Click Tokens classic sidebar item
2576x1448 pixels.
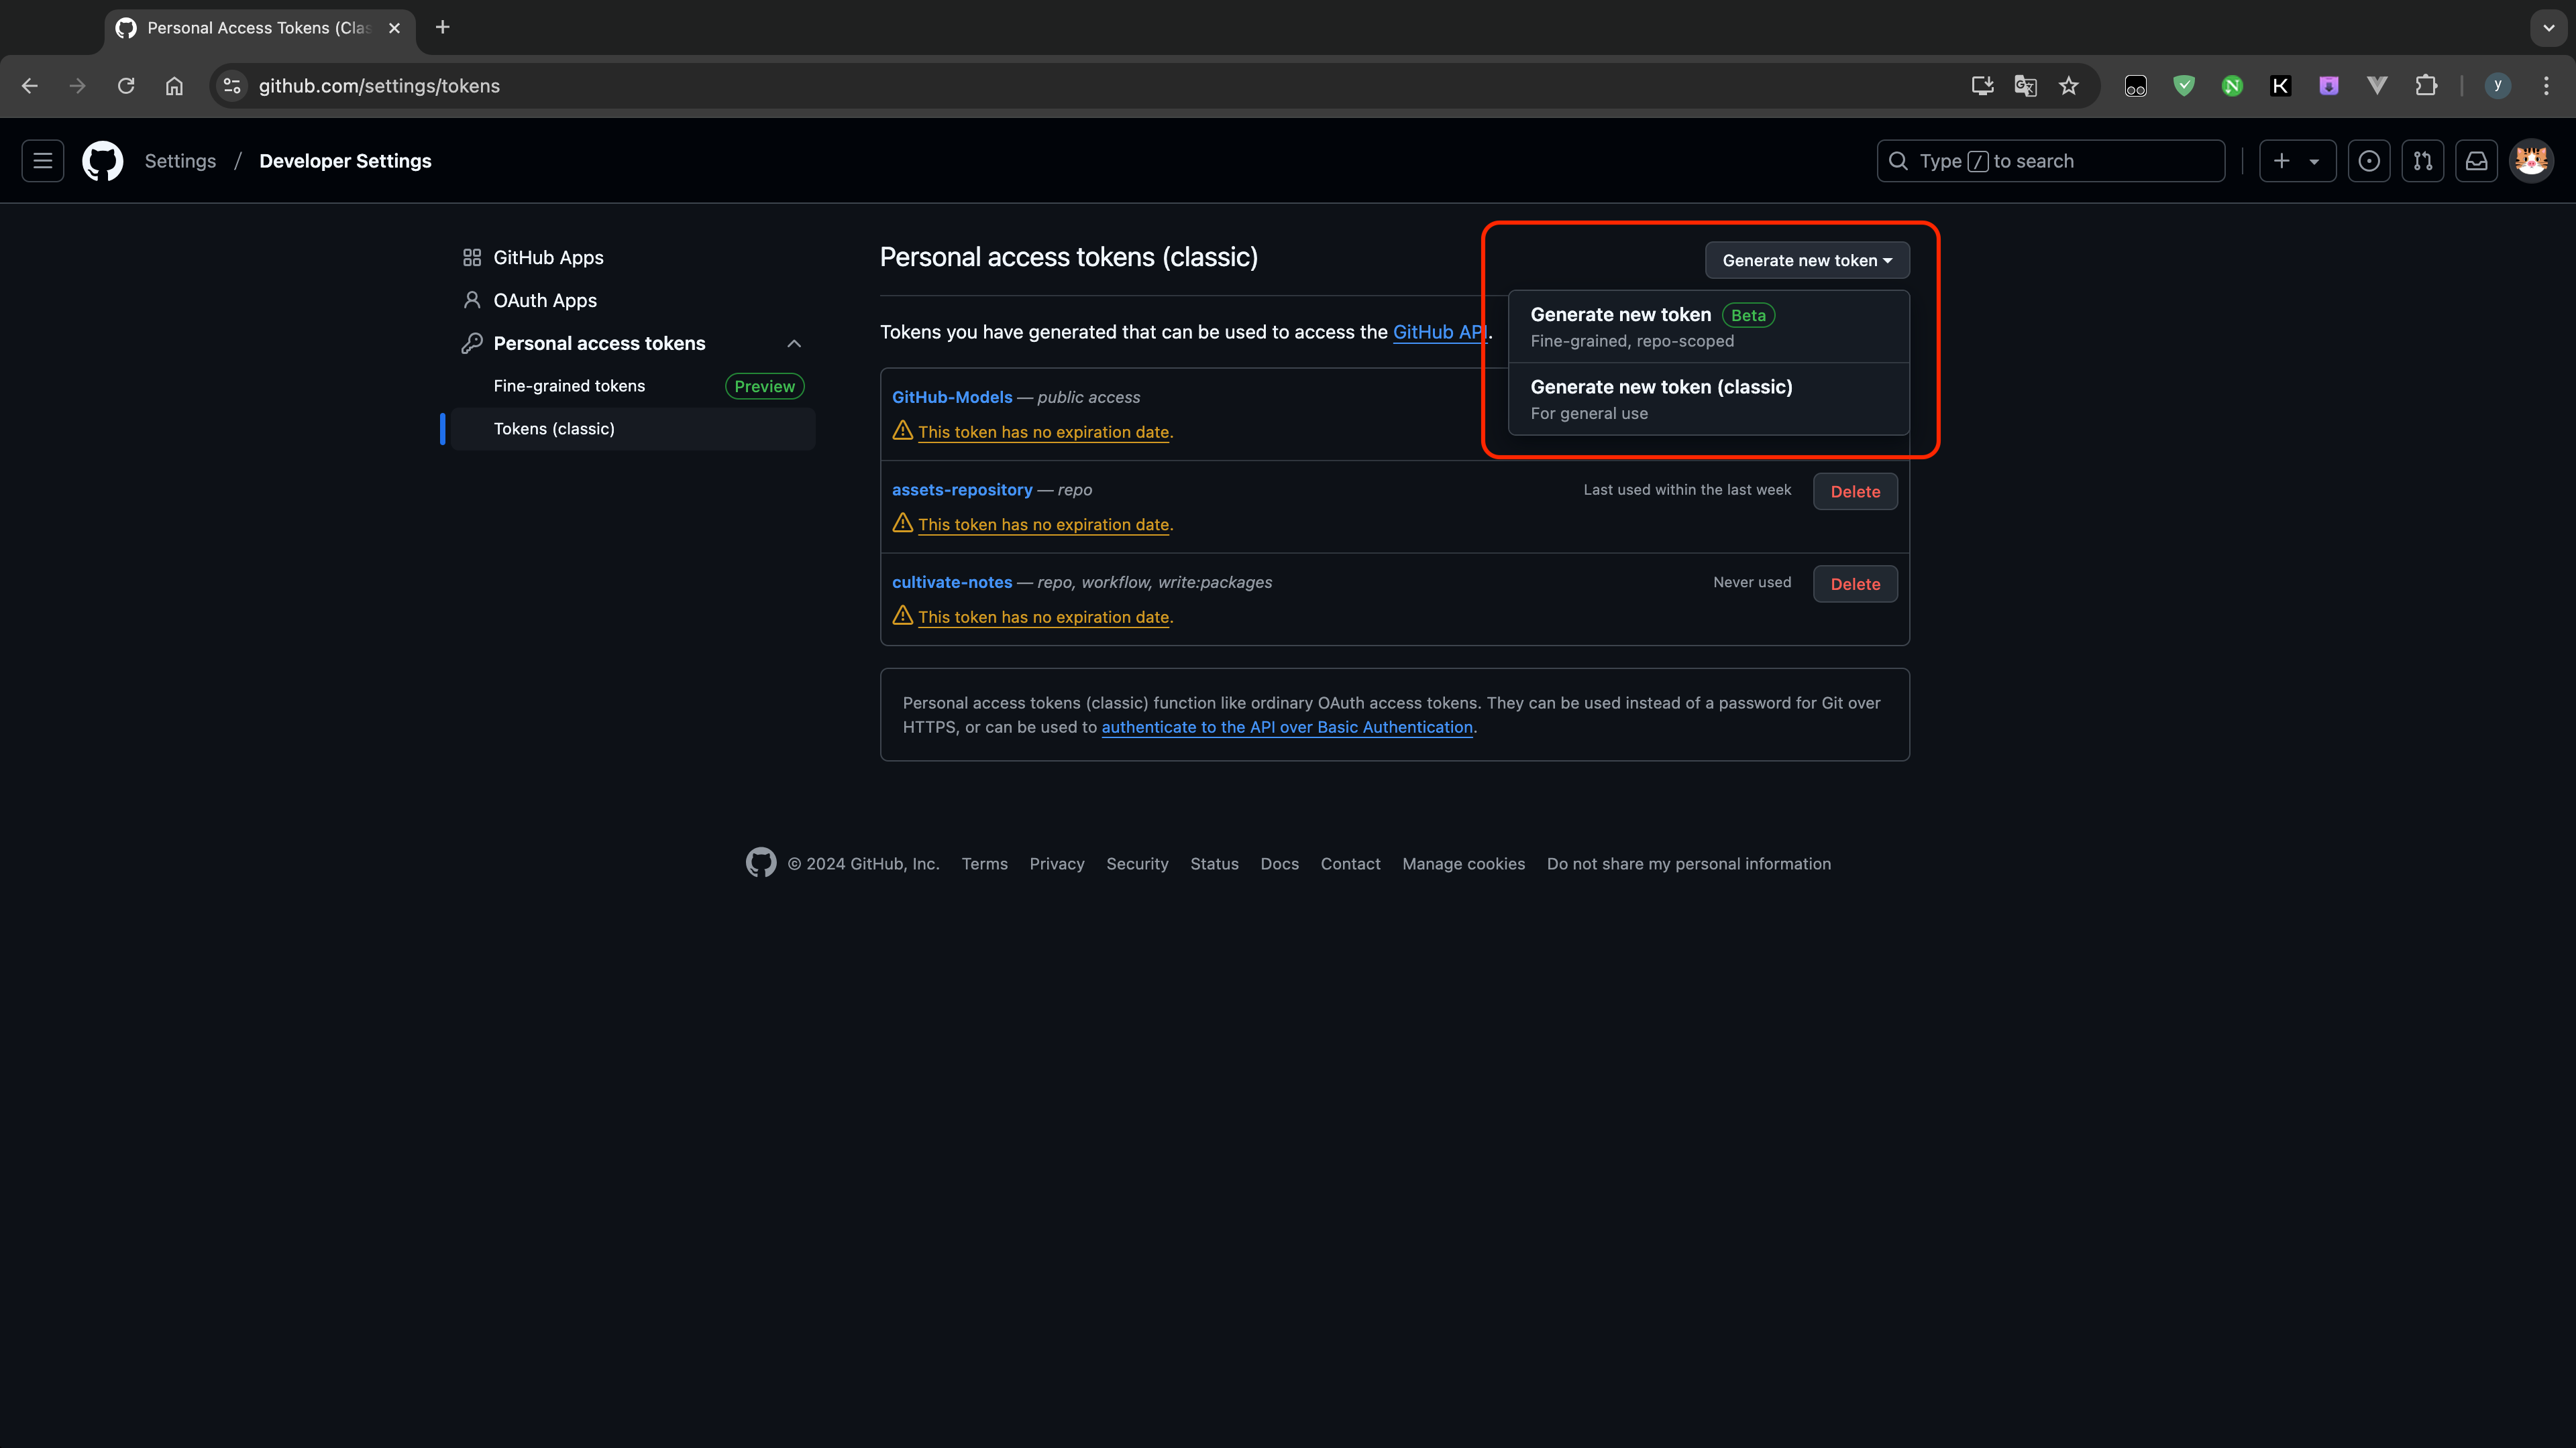point(553,428)
